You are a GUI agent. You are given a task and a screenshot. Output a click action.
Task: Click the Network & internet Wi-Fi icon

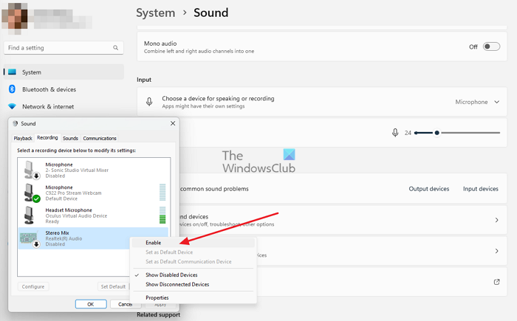(x=12, y=106)
